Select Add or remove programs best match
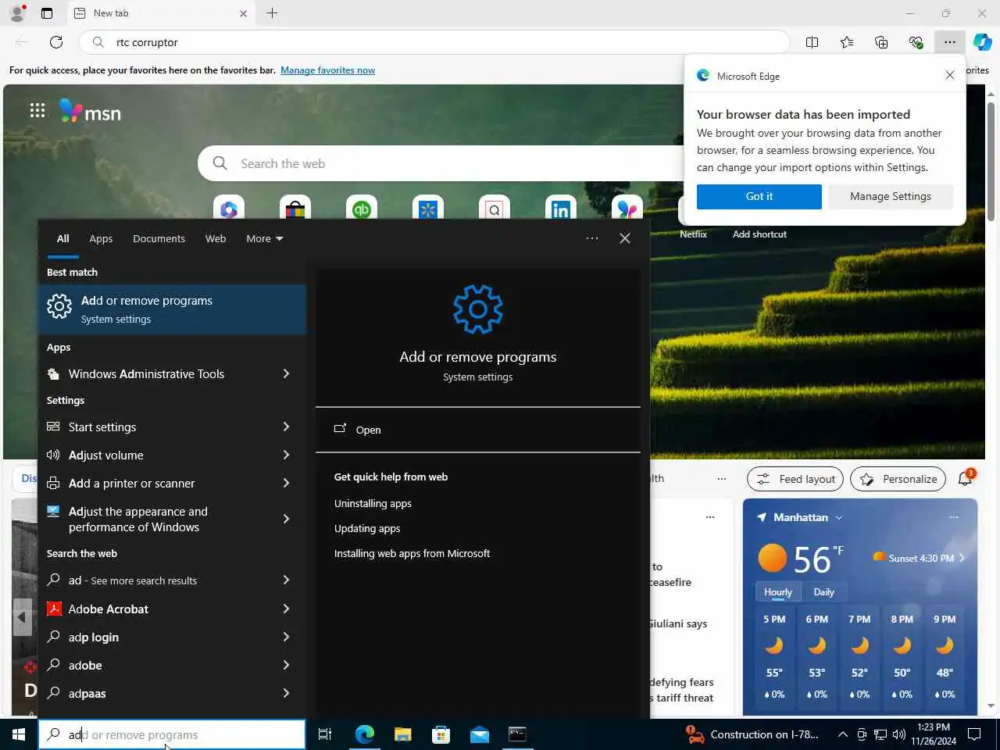Viewport: 1000px width, 750px height. pyautogui.click(x=172, y=309)
